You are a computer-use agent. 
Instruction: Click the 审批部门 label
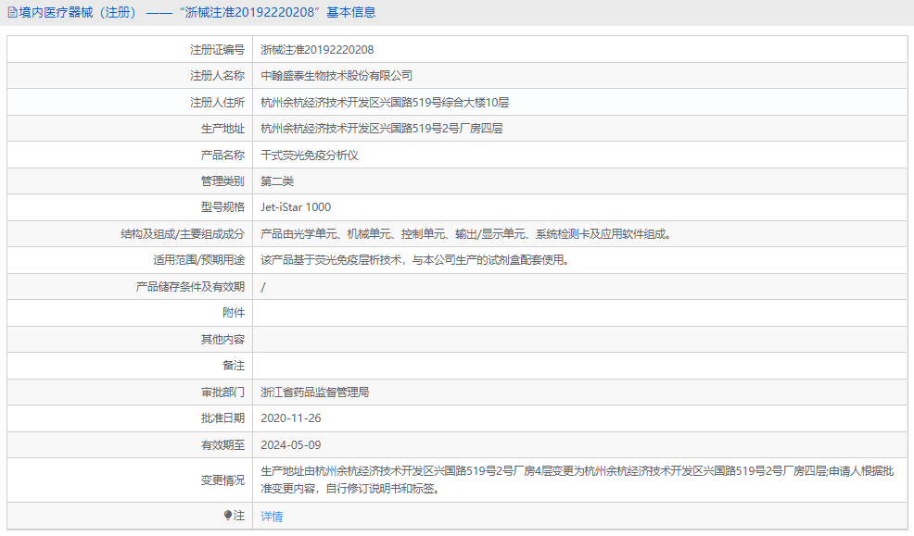[222, 393]
